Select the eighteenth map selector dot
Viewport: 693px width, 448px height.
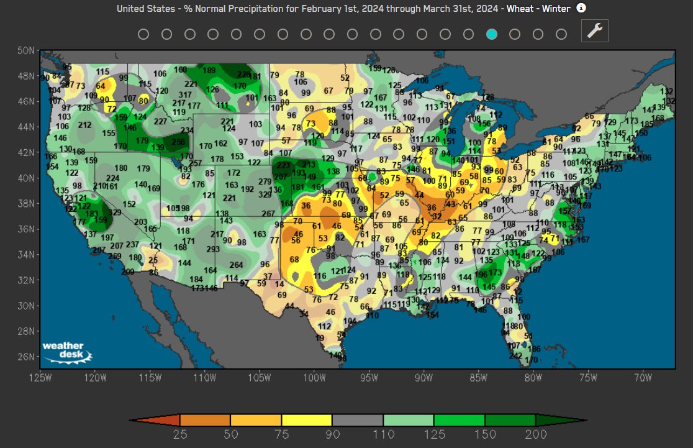538,34
